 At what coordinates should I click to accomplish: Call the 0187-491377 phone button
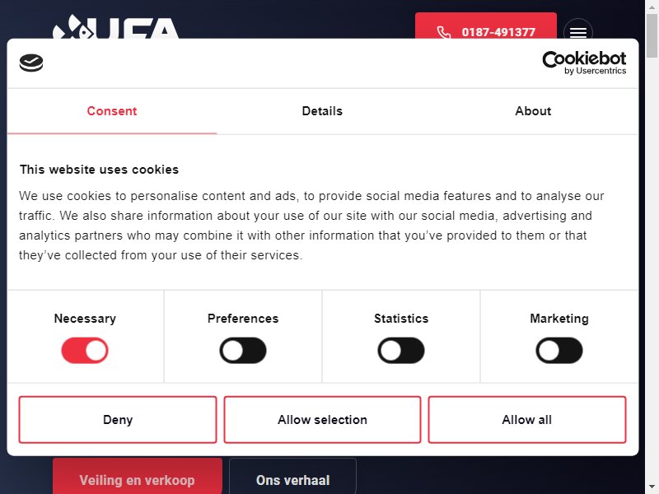coord(486,26)
